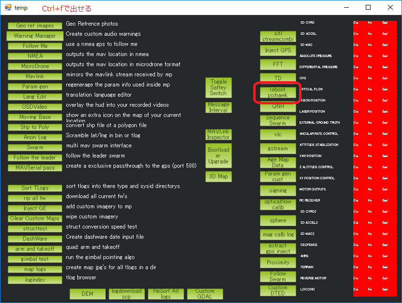Click Clear Custom Maps to wipe imagery
The height and width of the screenshot is (303, 402).
(35, 218)
